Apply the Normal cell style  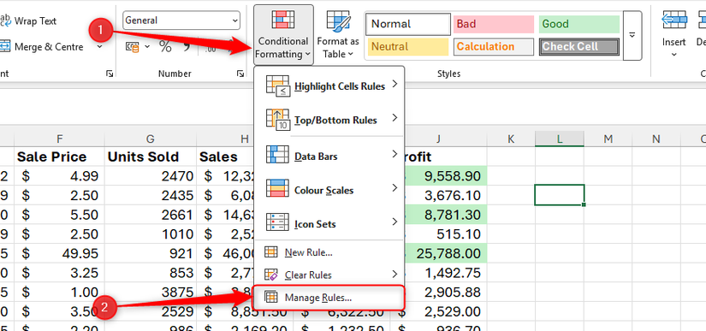click(x=408, y=24)
